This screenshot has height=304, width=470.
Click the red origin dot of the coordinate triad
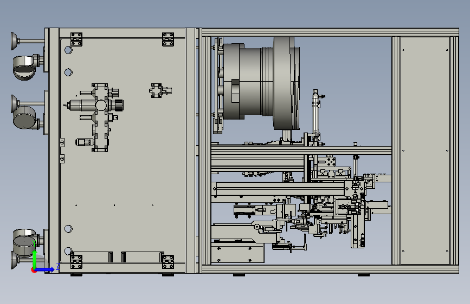[34, 270]
